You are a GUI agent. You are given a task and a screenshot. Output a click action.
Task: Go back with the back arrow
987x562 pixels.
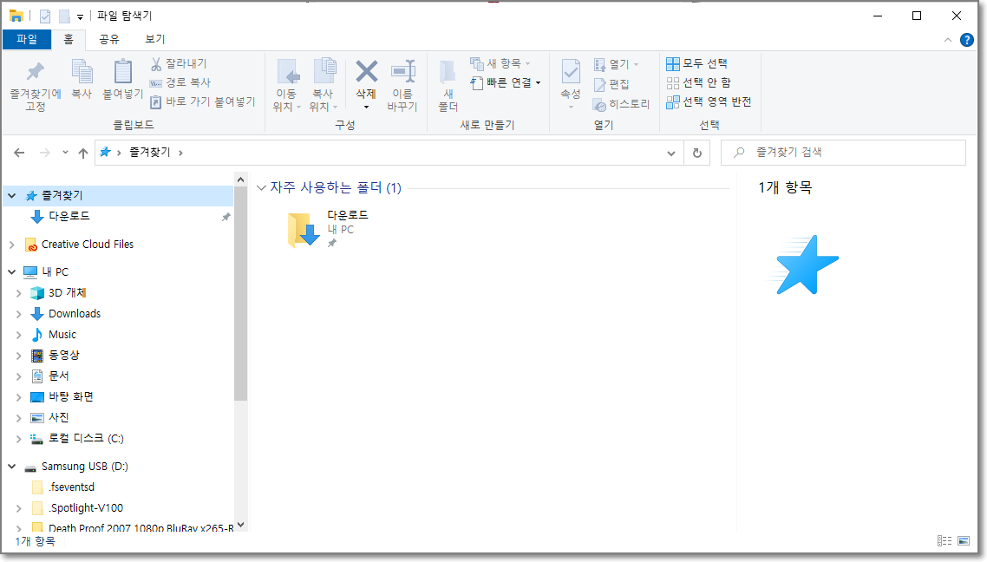[19, 153]
